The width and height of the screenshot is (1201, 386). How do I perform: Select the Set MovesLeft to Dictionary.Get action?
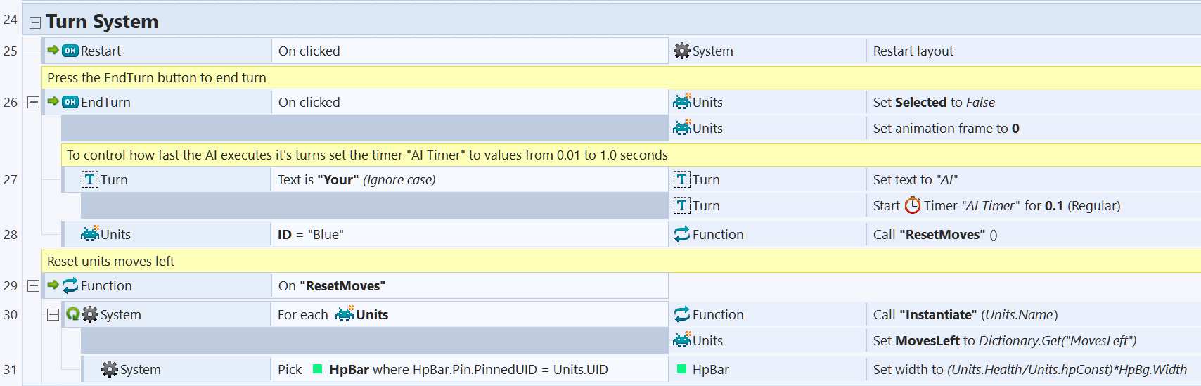1004,340
